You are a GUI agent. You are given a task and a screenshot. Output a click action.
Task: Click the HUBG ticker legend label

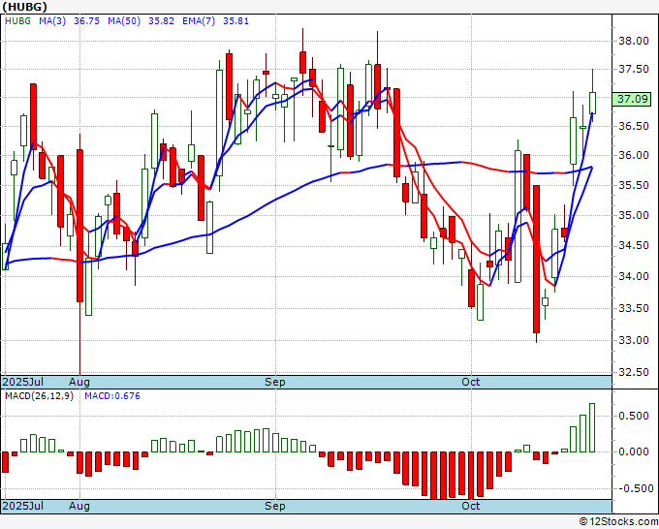click(x=17, y=21)
